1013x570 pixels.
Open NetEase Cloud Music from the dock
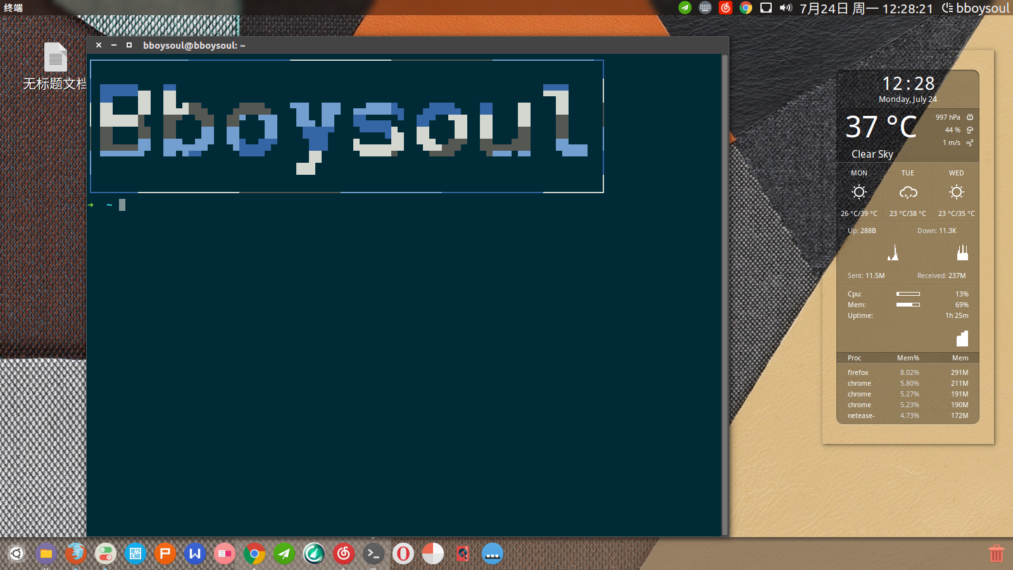[344, 554]
